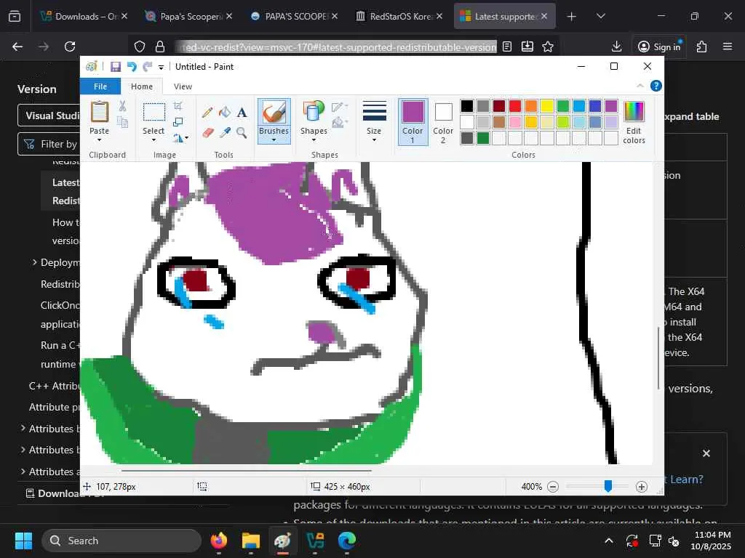The width and height of the screenshot is (745, 558).
Task: Open the Select dropdown arrow
Action: (x=154, y=140)
